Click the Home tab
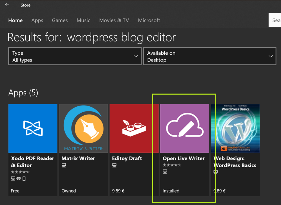Screen dimensions: 281x205 [x=15, y=20]
